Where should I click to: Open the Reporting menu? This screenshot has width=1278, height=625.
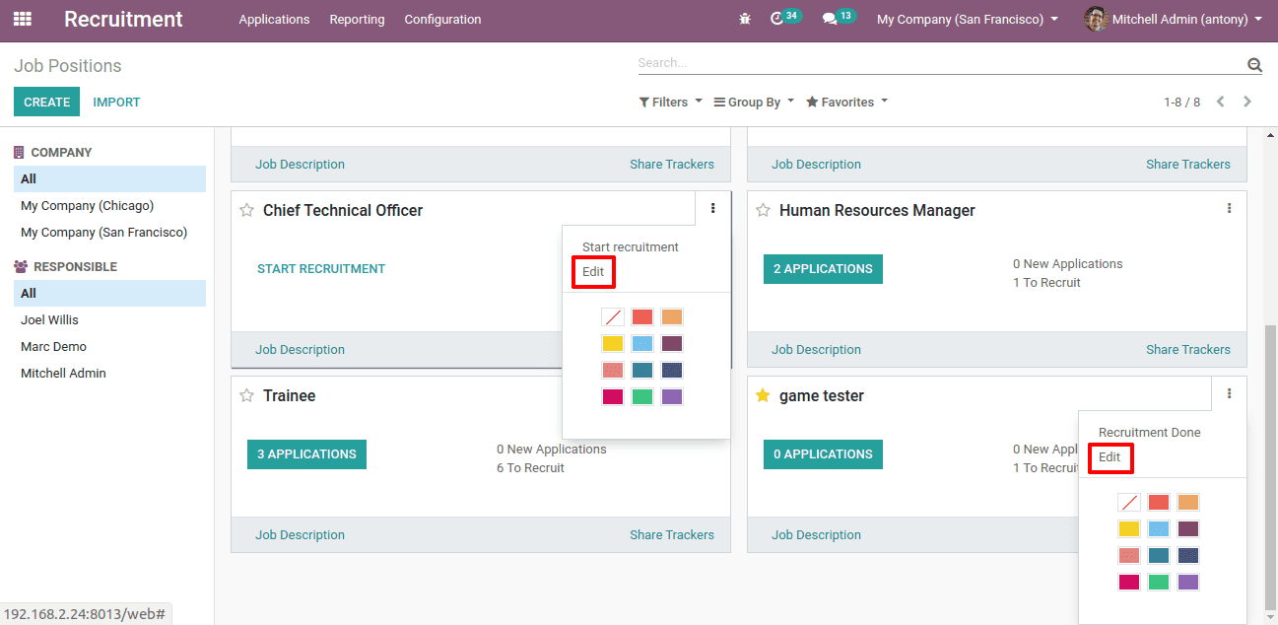(x=357, y=19)
